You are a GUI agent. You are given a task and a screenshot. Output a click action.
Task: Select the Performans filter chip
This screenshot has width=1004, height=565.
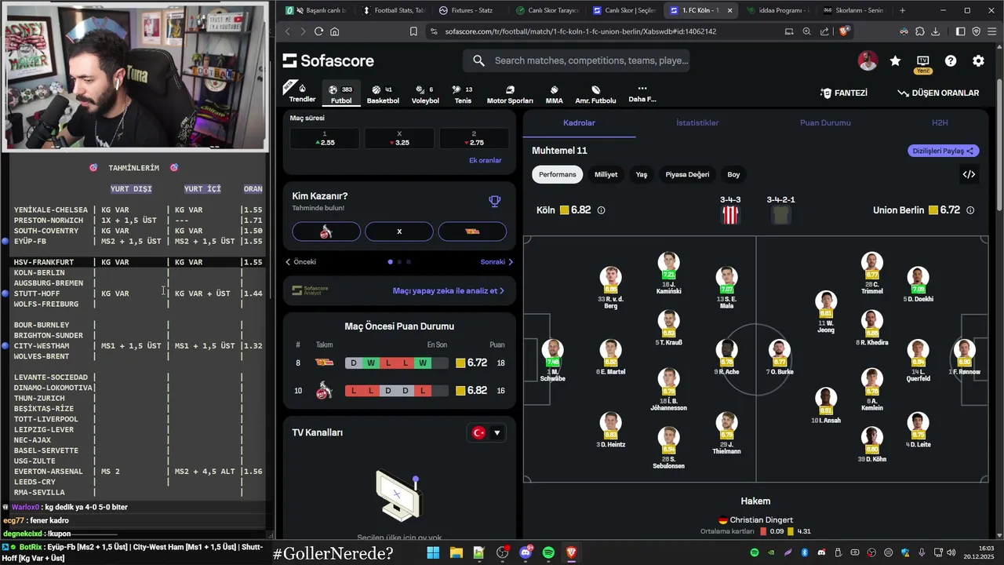pos(558,174)
